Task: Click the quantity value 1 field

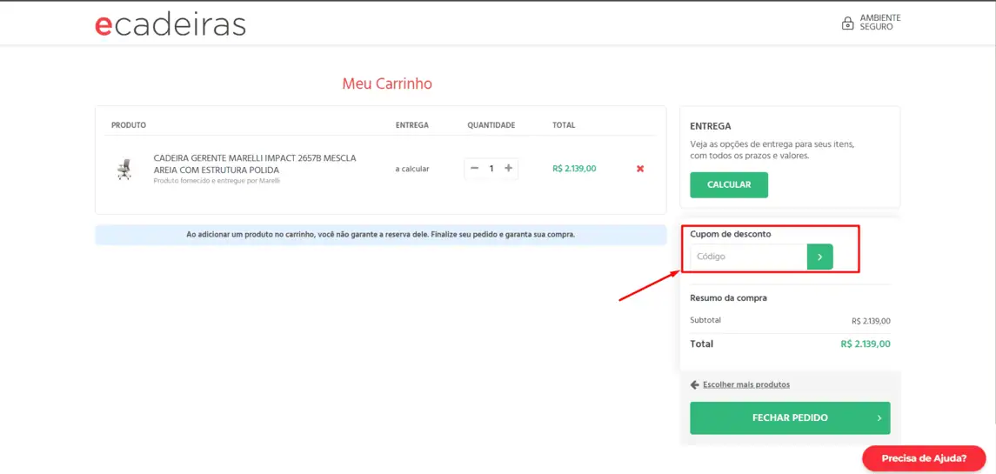Action: [491, 169]
